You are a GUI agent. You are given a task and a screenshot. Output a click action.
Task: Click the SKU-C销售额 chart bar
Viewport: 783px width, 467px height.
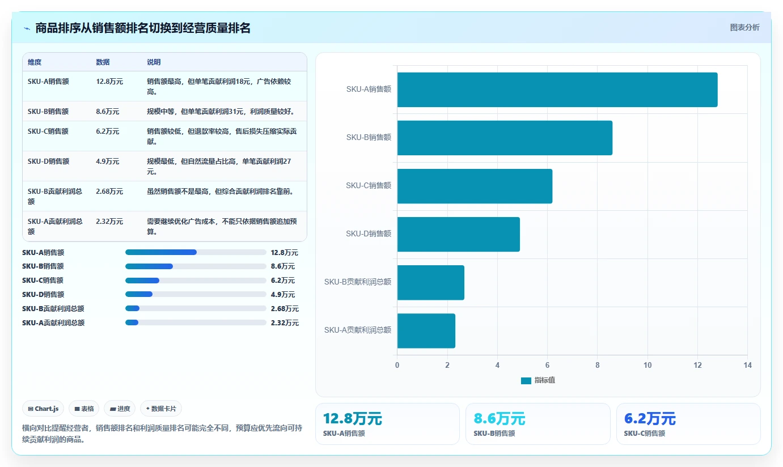475,186
